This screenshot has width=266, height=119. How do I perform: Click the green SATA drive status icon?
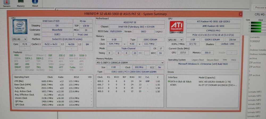click(169, 81)
